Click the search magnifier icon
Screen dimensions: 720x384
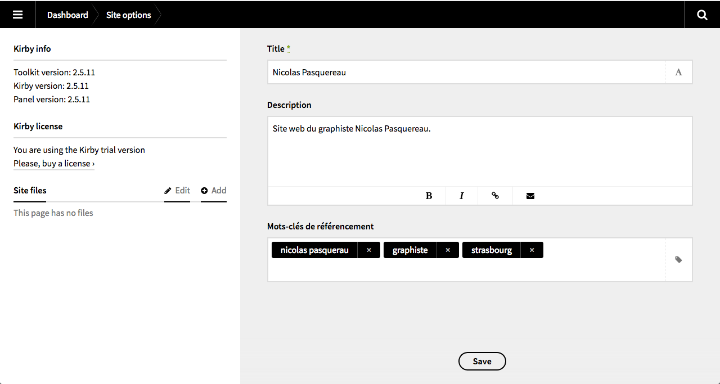click(702, 15)
